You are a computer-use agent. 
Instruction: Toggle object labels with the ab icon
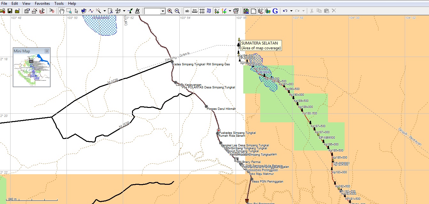tap(187, 11)
